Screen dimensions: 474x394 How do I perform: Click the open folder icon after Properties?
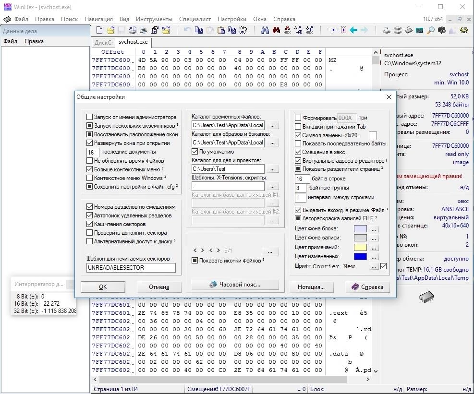(166, 30)
